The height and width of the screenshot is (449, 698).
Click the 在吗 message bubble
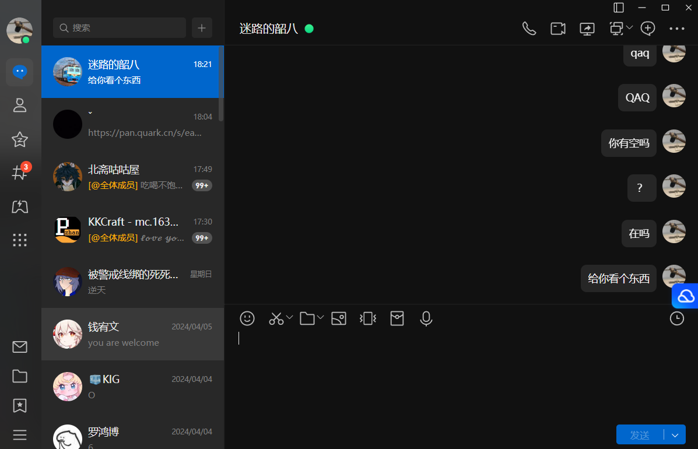(x=639, y=233)
